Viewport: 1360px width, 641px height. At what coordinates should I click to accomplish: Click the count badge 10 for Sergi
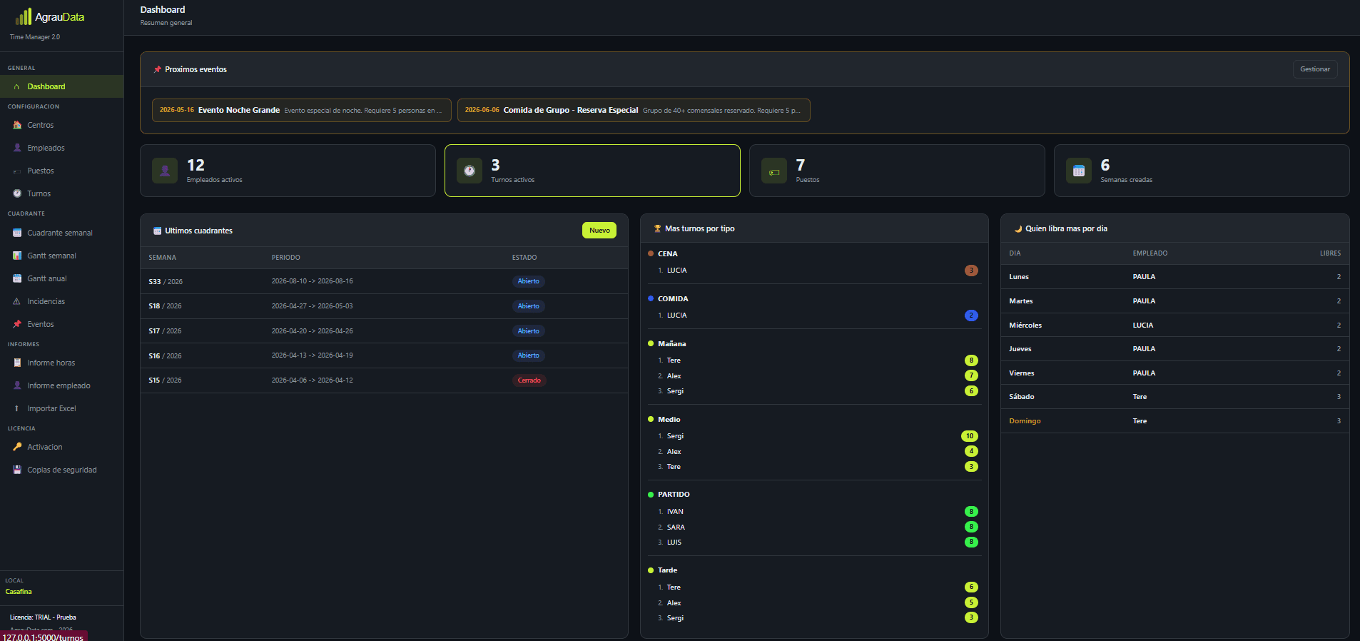[970, 436]
